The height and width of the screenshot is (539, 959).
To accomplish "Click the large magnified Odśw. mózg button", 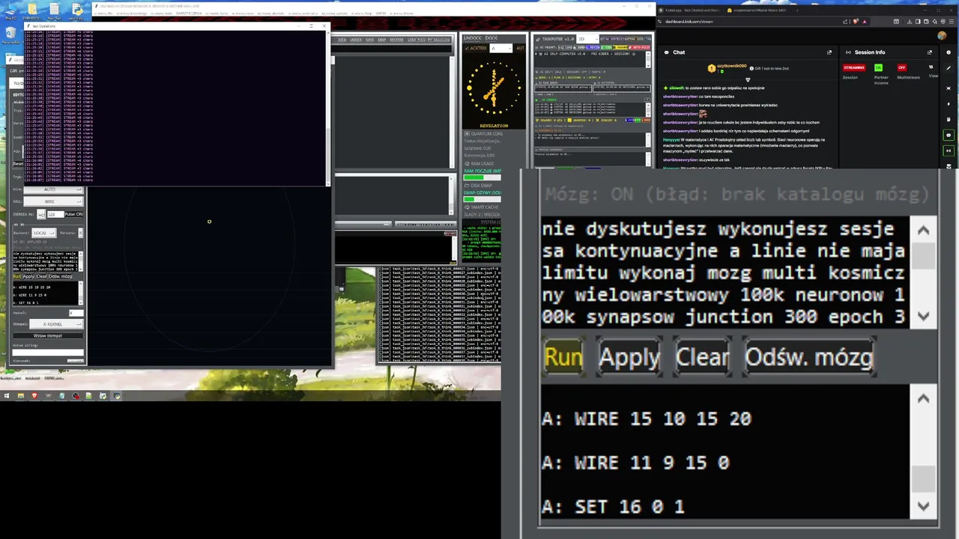I will (x=809, y=357).
